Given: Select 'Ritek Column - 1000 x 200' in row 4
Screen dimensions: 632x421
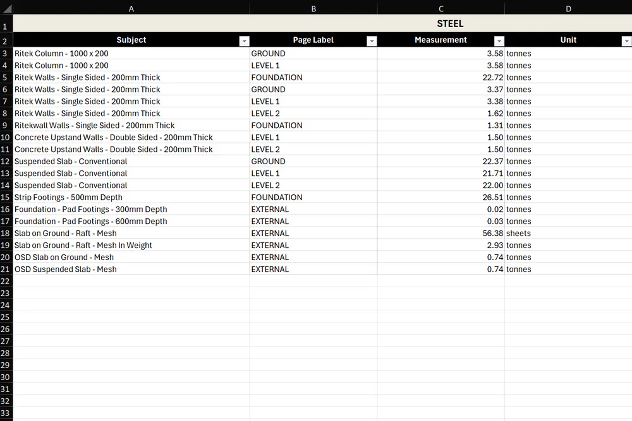Looking at the screenshot, I should (x=131, y=65).
